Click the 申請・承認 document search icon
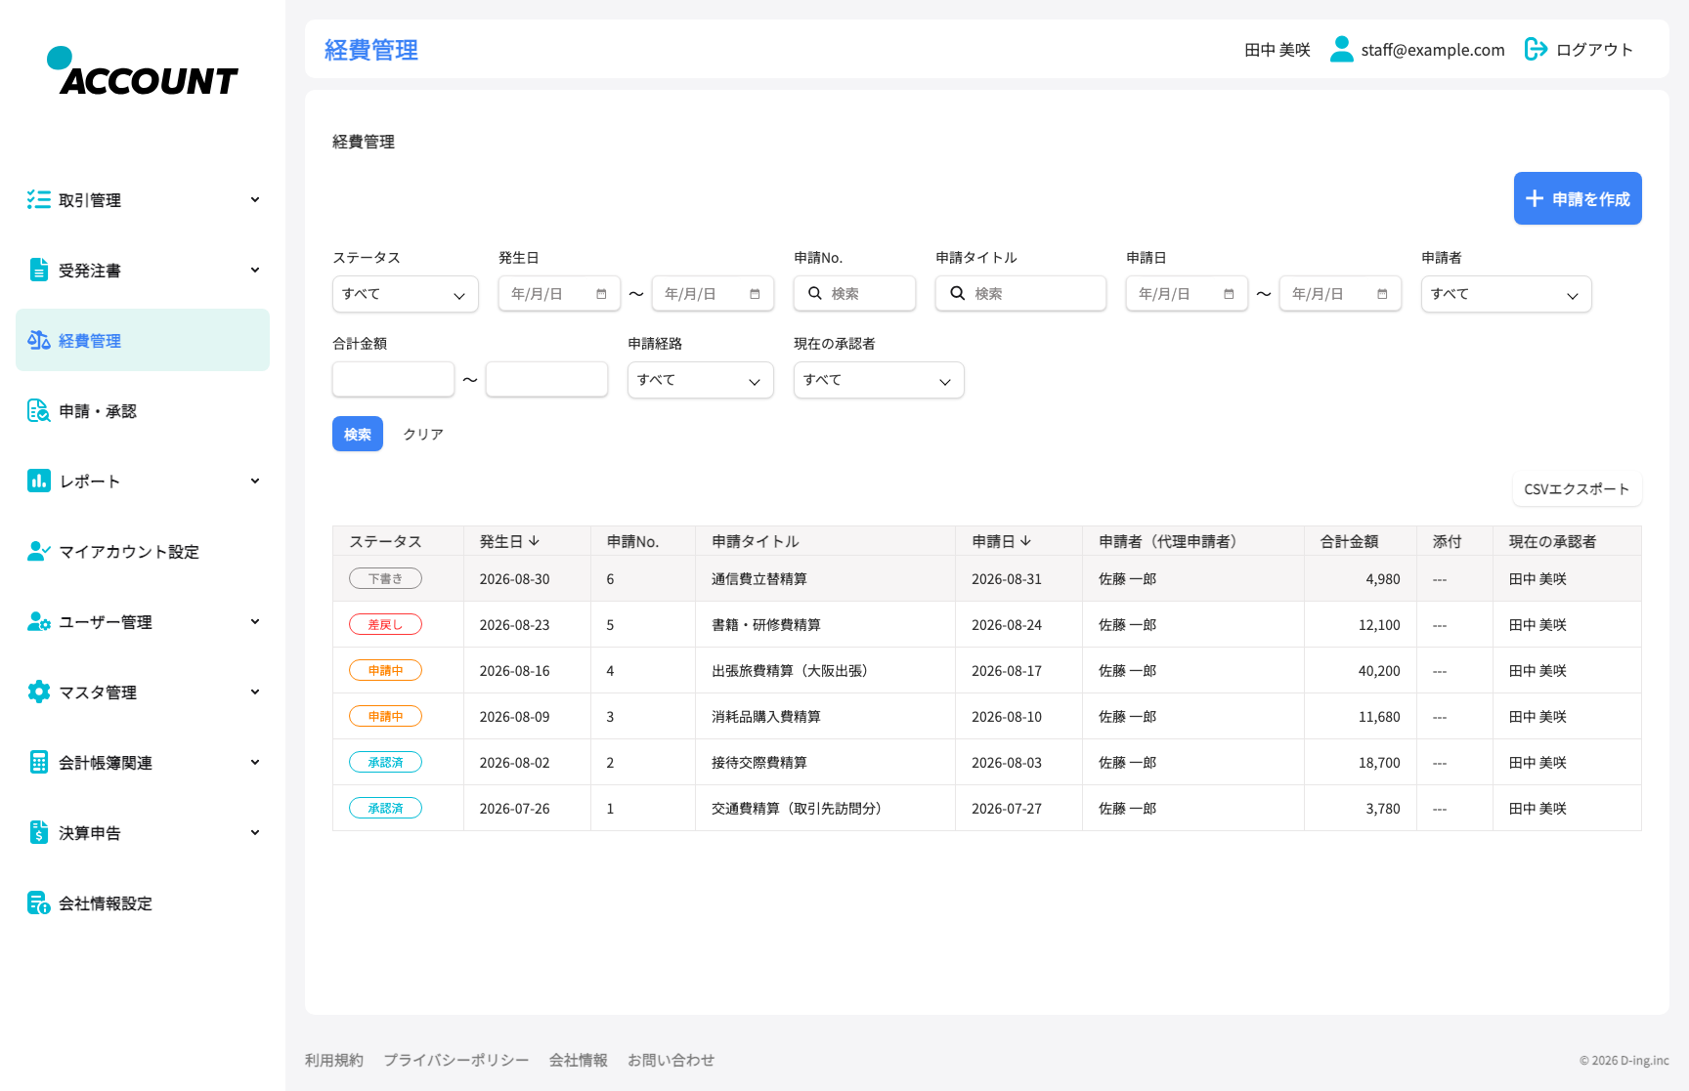 39,410
